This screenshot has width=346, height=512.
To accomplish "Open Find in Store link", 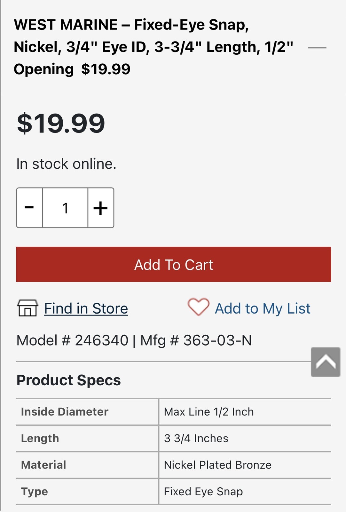I will (x=86, y=308).
